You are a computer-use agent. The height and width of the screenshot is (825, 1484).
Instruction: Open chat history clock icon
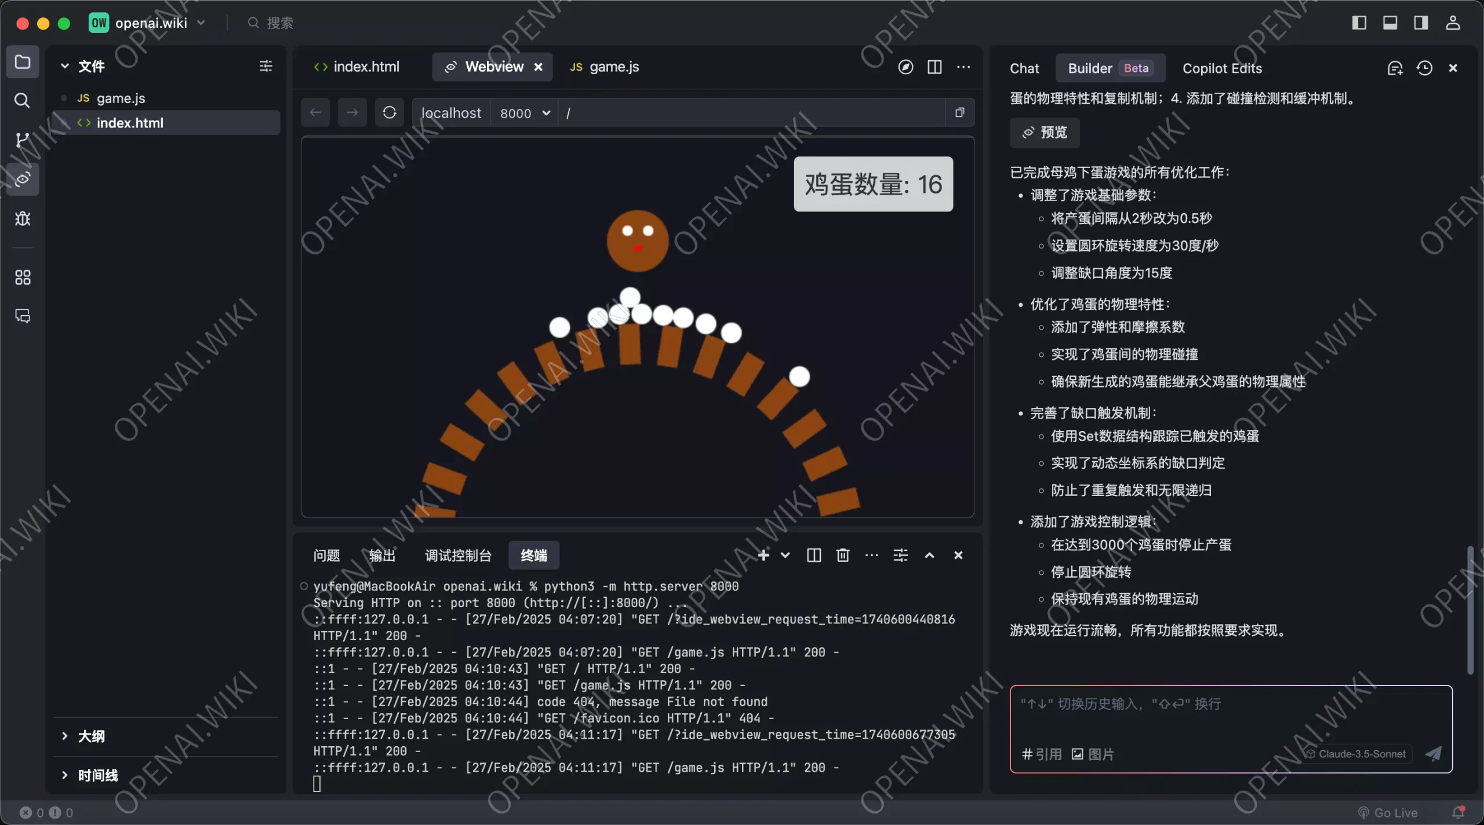pyautogui.click(x=1424, y=68)
